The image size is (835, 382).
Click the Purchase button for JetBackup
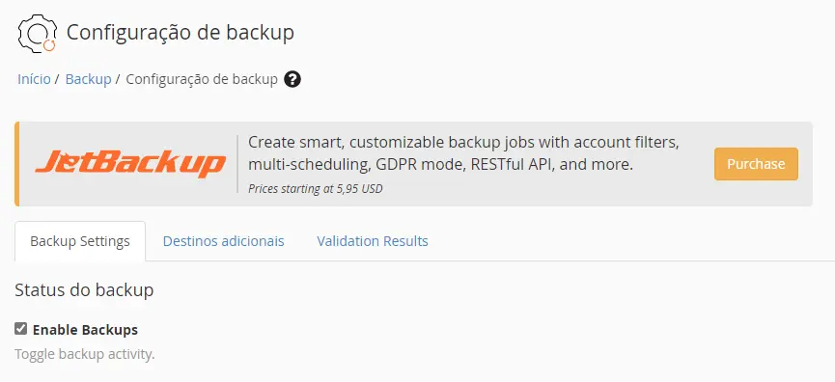(x=756, y=164)
